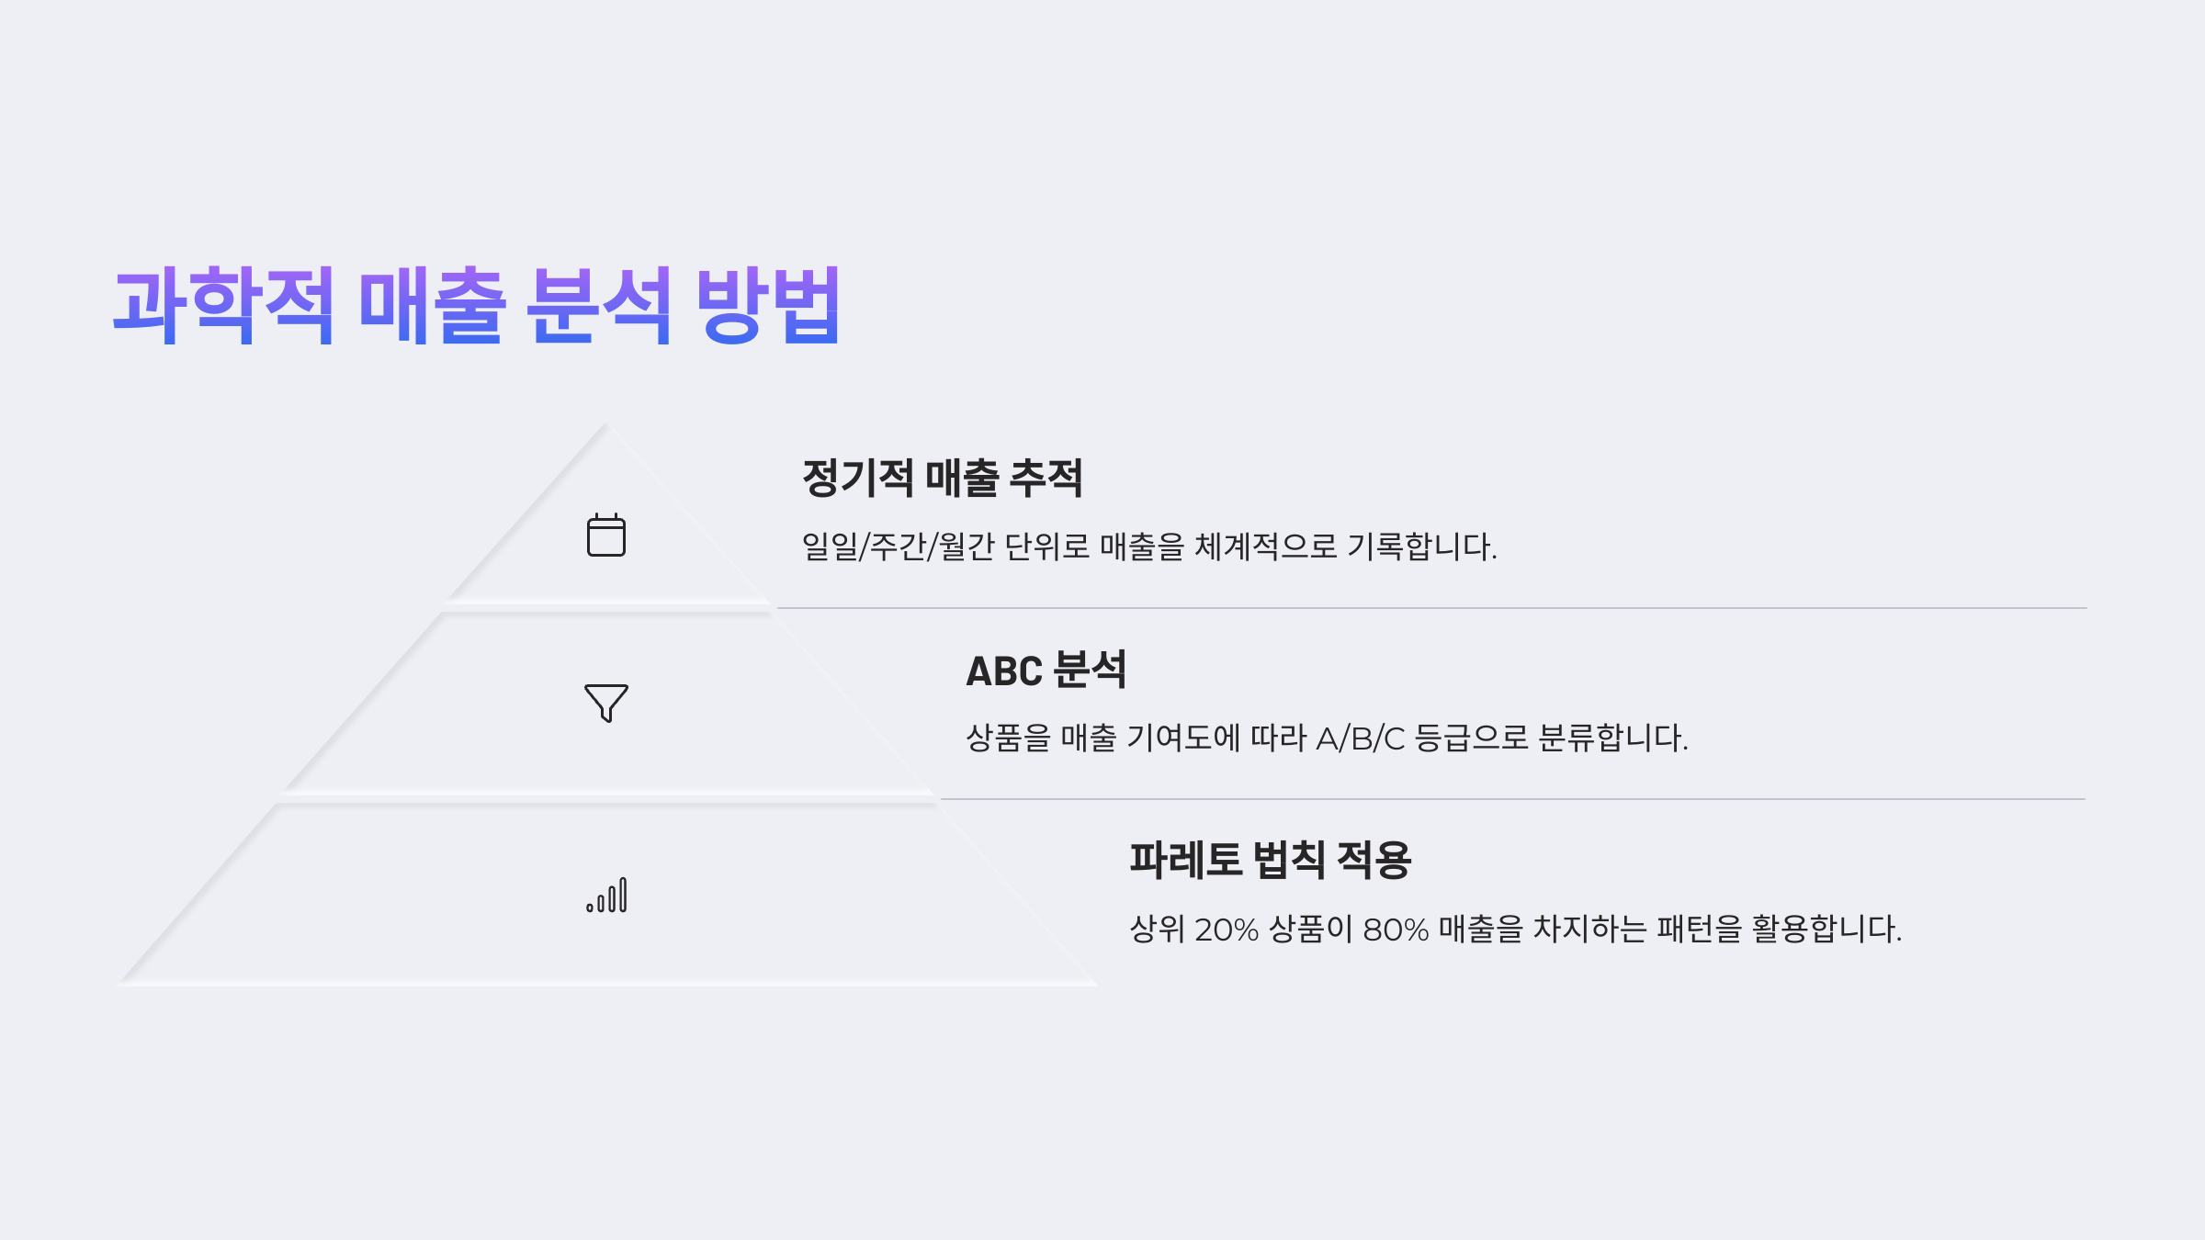Click the phrase 일일/주간/월간
Viewport: 2205px width, 1240px height.
(898, 547)
